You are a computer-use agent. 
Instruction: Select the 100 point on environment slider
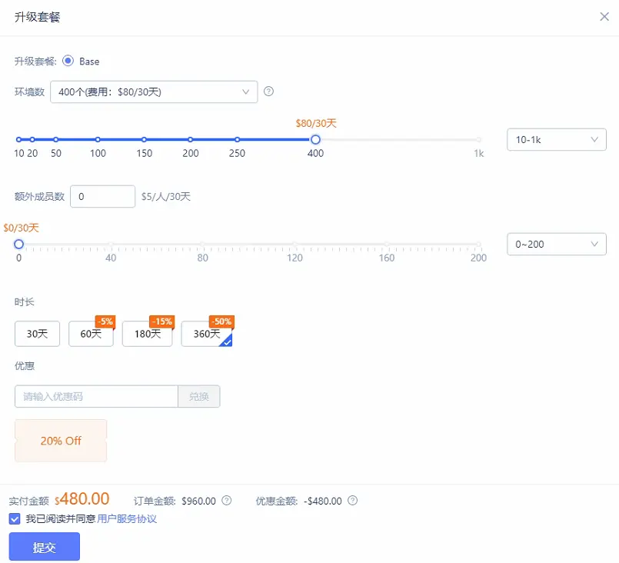(98, 139)
